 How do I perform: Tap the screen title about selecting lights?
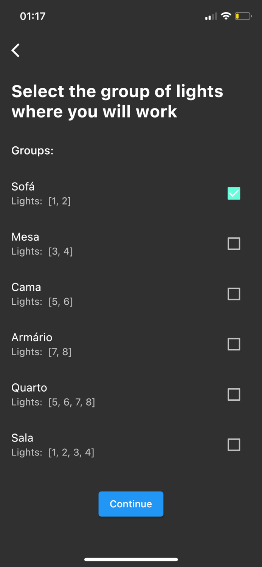(118, 101)
